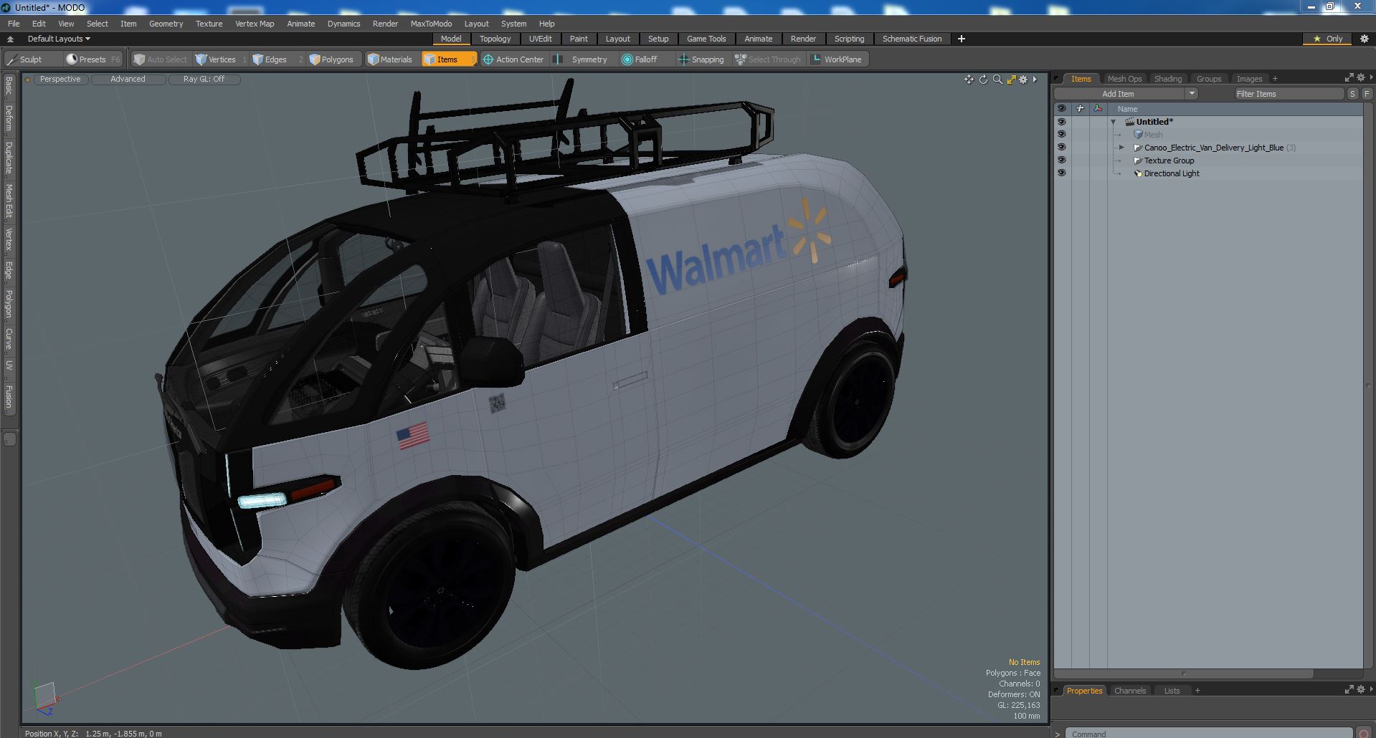Click the viewport rotate icon
1376x738 pixels.
(x=983, y=80)
